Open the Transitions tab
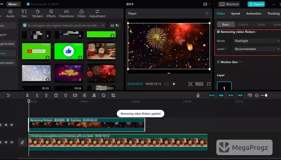 click(x=66, y=14)
